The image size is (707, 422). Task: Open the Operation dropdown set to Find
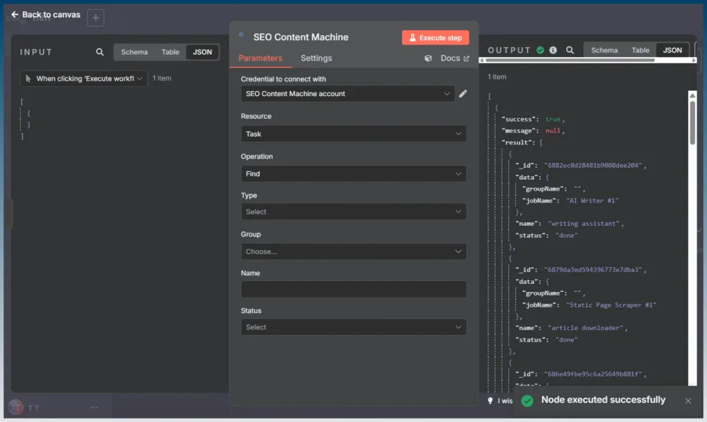point(353,173)
